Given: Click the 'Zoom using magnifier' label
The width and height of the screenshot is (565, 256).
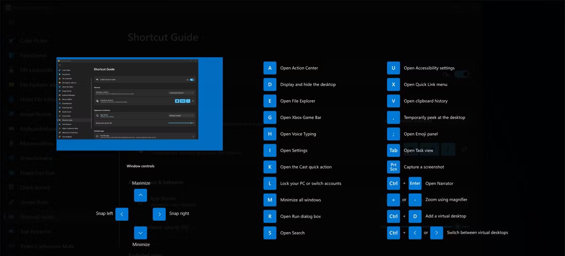Looking at the screenshot, I should tap(447, 200).
